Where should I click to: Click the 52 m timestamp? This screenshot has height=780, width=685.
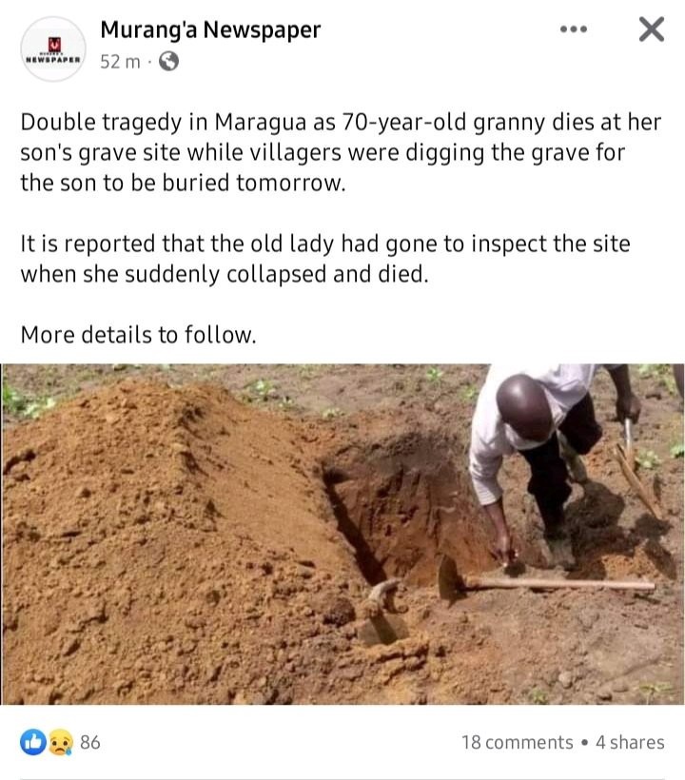120,62
